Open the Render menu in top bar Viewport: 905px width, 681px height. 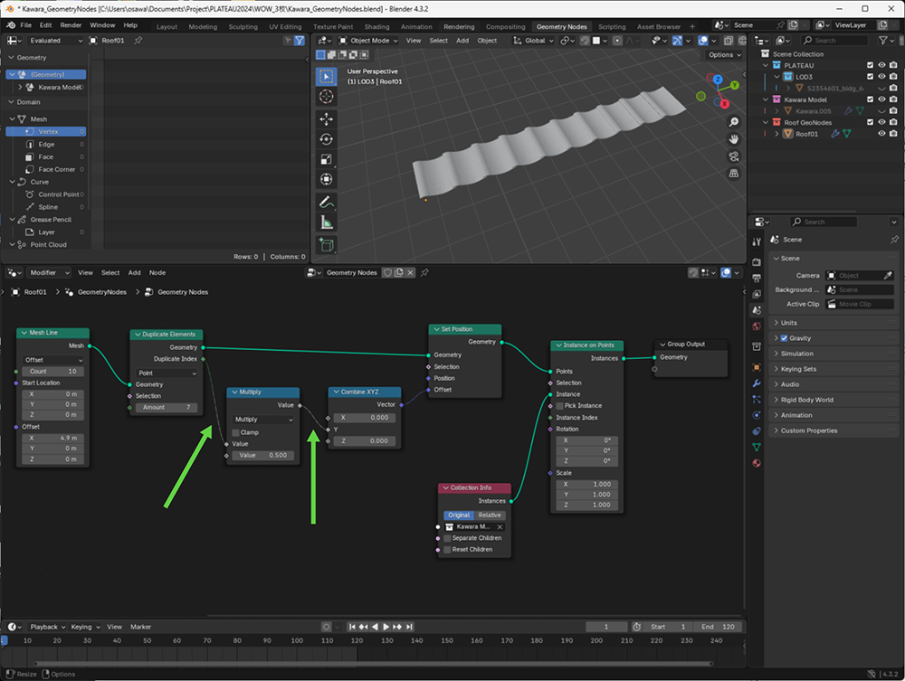point(71,25)
